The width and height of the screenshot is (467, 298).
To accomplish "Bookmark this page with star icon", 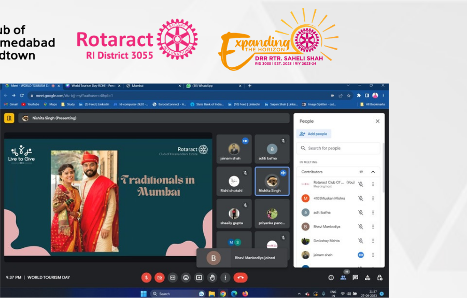I will coord(348,96).
